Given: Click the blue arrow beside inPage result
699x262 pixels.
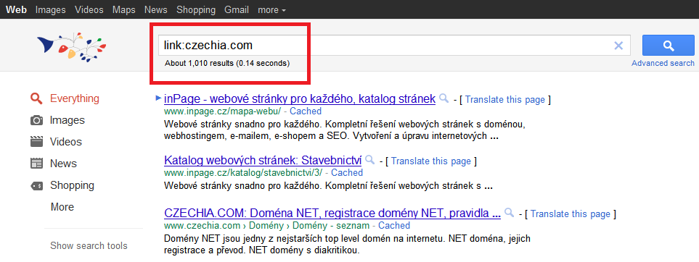Looking at the screenshot, I should click(x=158, y=98).
